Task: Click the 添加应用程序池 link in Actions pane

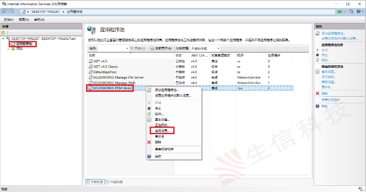Action: pos(333,34)
